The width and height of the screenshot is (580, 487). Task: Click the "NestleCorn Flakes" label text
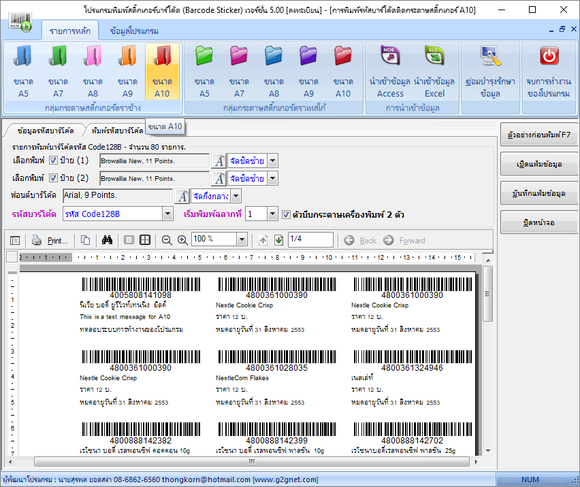coord(242,378)
